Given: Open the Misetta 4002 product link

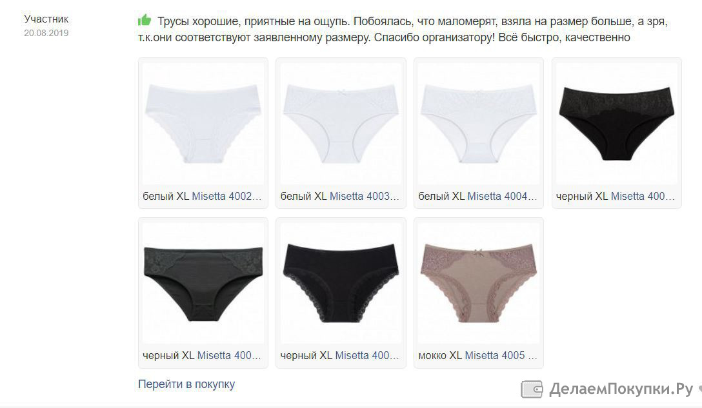Looking at the screenshot, I should point(226,197).
